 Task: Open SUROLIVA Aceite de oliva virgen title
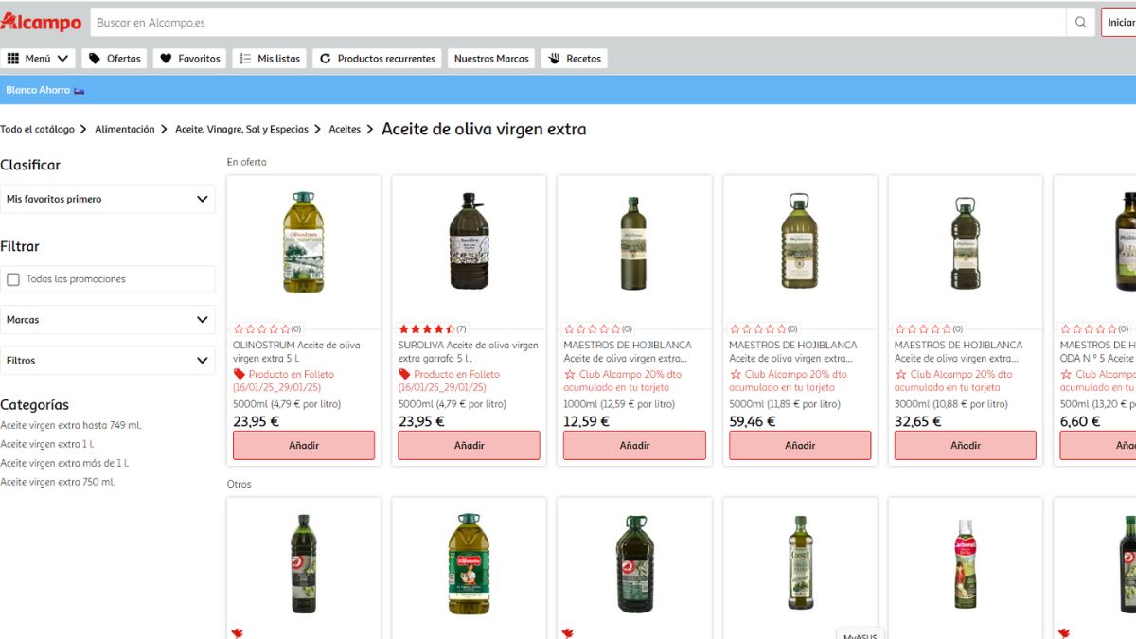pyautogui.click(x=469, y=352)
